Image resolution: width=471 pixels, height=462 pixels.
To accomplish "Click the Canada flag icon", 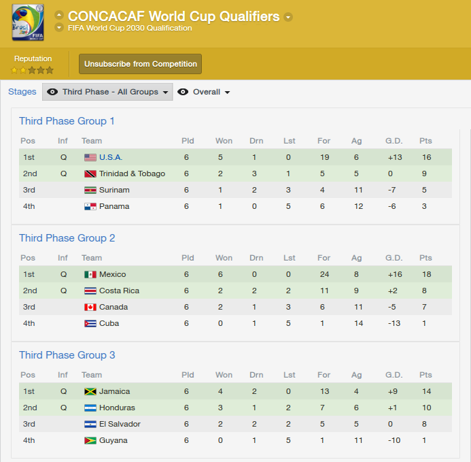I will pyautogui.click(x=90, y=307).
